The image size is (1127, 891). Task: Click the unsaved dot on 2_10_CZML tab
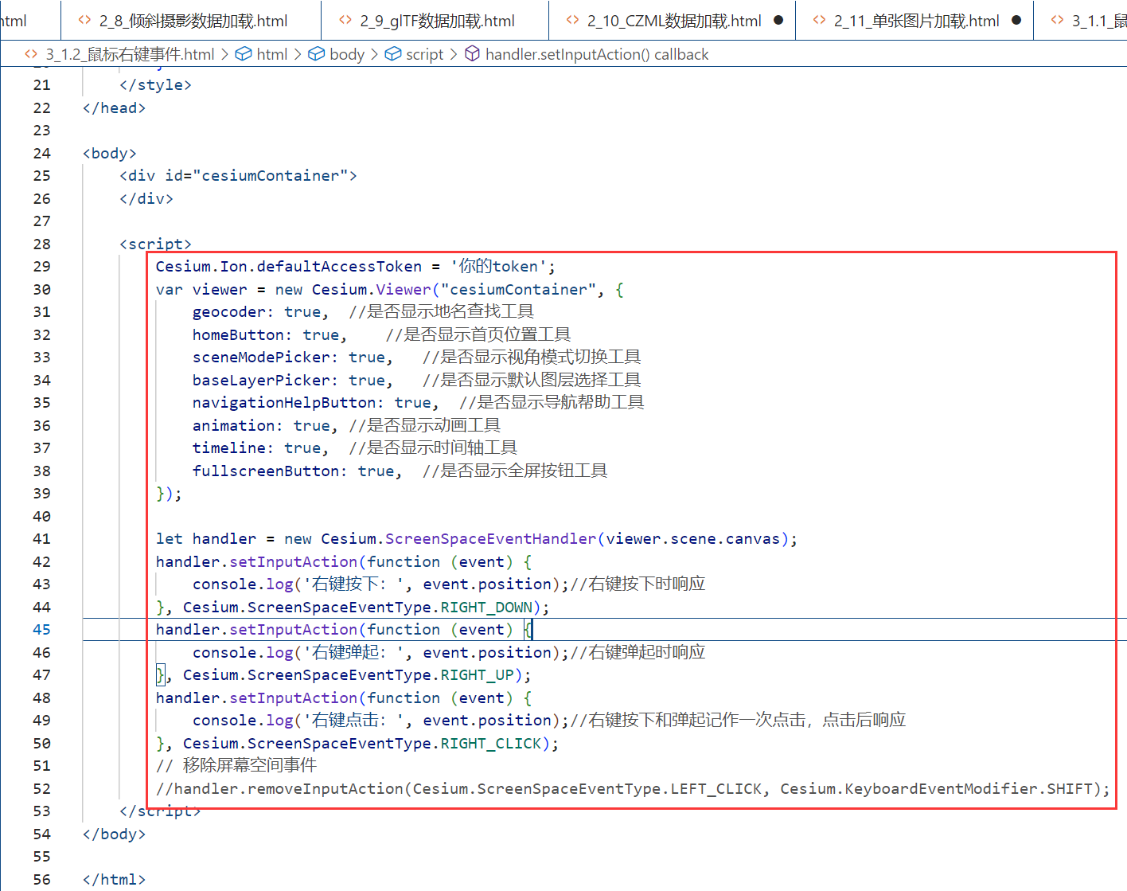pyautogui.click(x=778, y=21)
